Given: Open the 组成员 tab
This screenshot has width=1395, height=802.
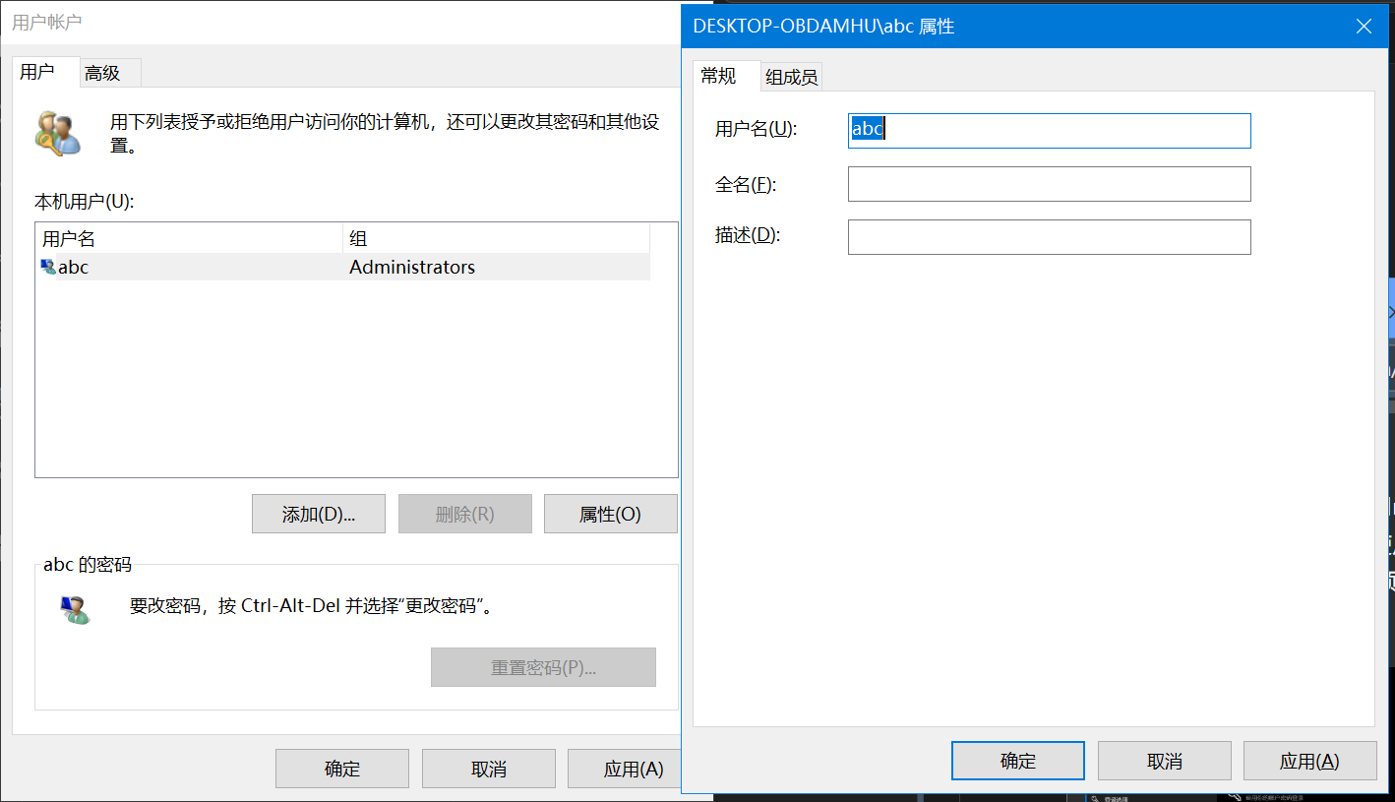Looking at the screenshot, I should click(792, 77).
